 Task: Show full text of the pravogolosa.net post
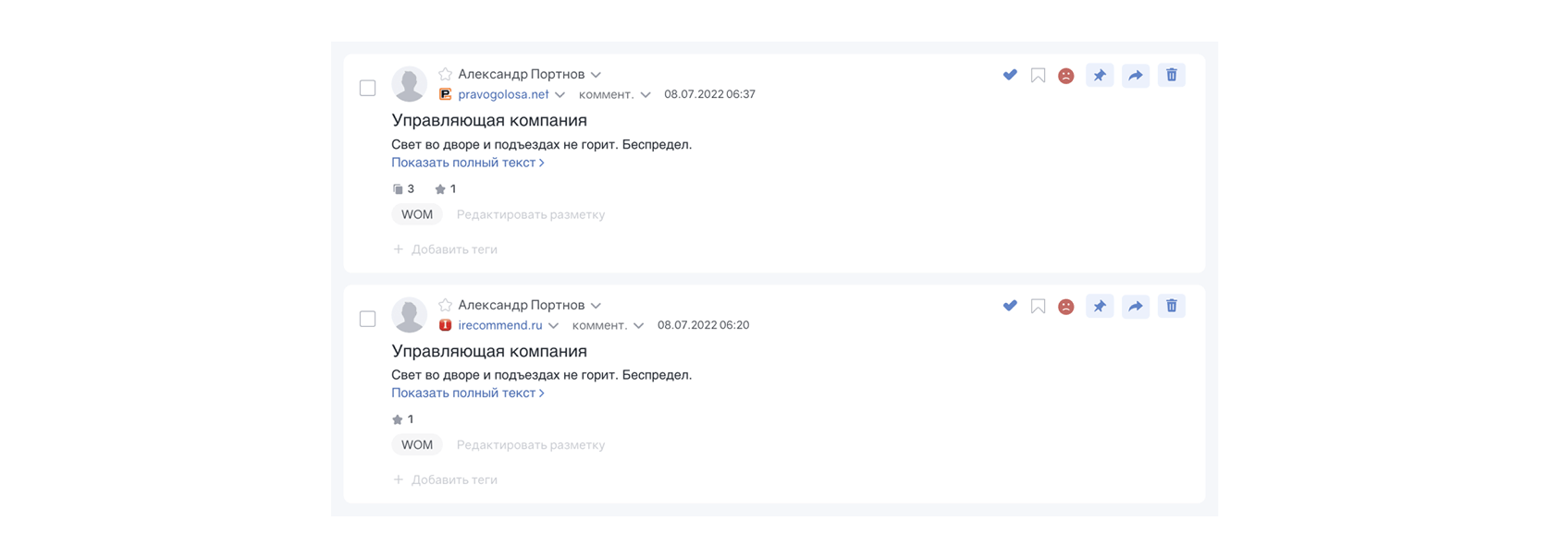pos(467,163)
